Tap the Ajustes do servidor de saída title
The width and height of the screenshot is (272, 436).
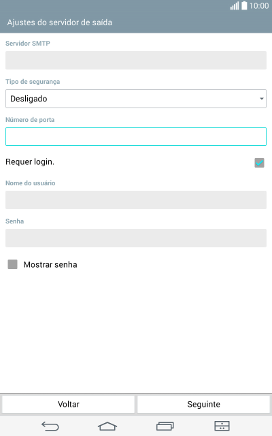[60, 22]
